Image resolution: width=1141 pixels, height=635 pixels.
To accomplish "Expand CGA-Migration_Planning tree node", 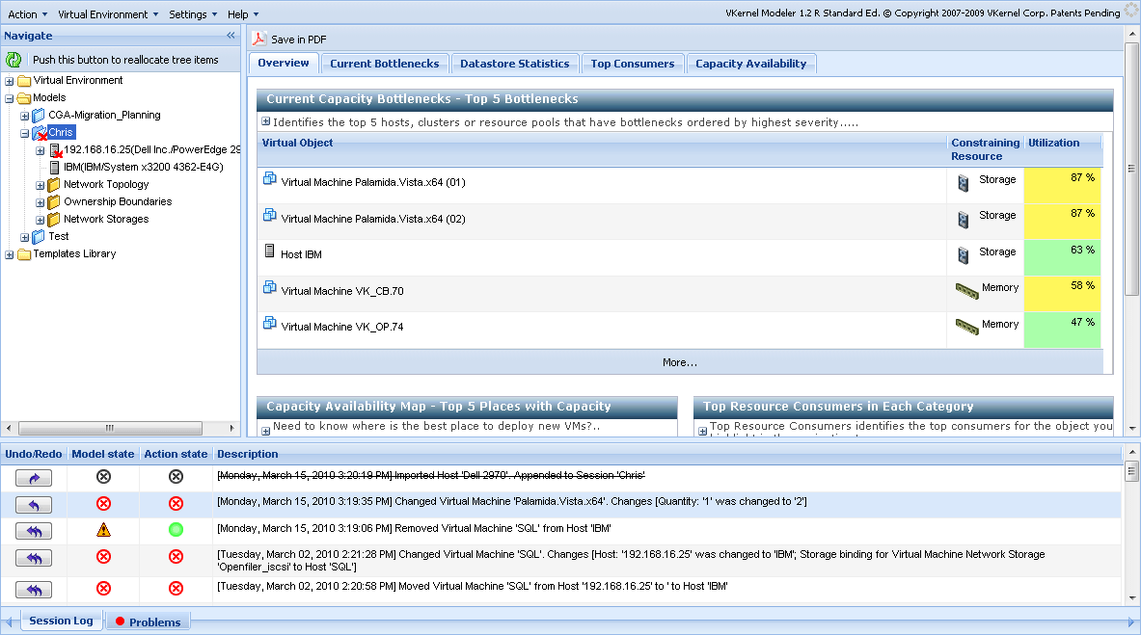I will tap(25, 117).
